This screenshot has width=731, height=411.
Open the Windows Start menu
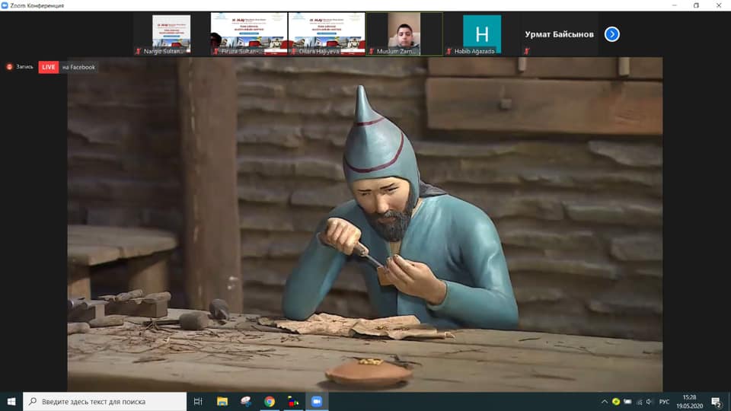pyautogui.click(x=11, y=402)
